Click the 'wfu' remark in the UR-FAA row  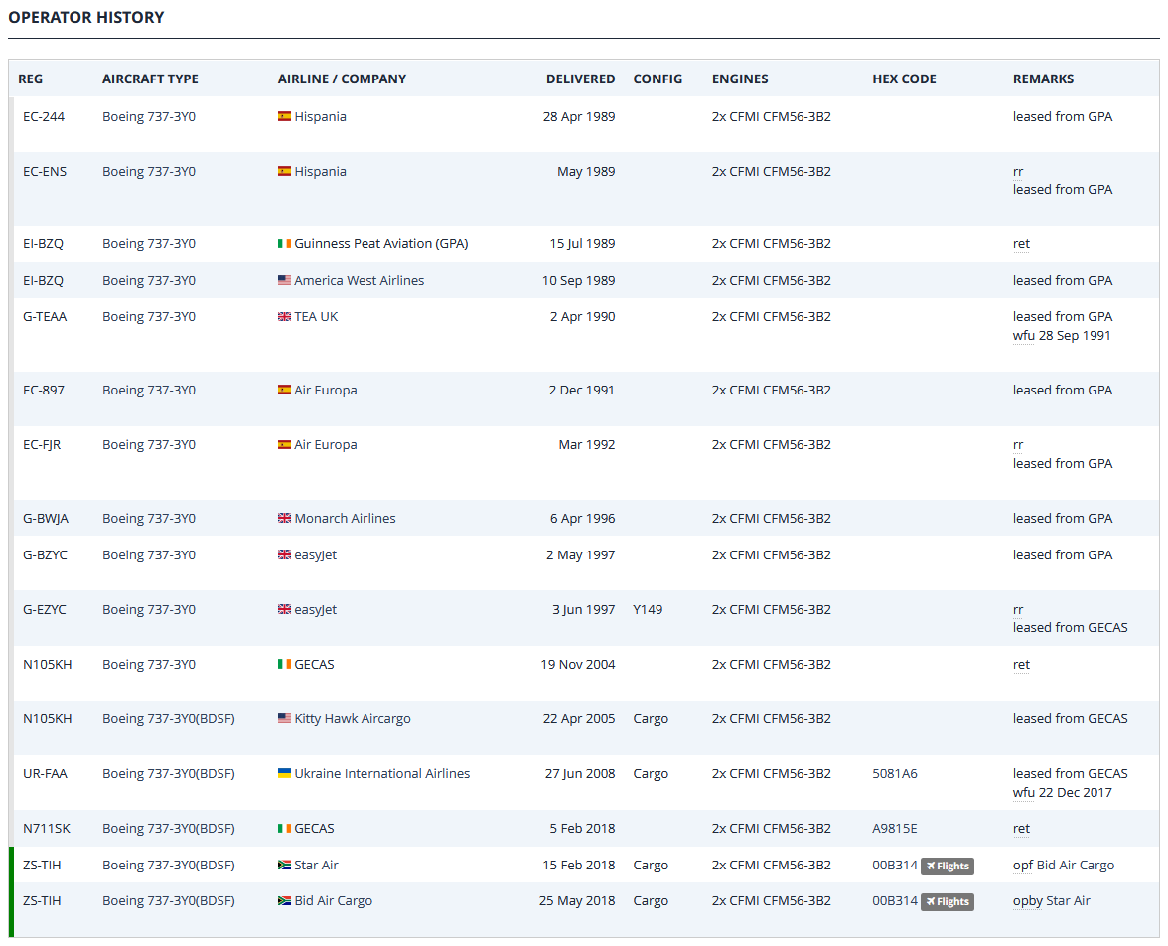click(1023, 792)
